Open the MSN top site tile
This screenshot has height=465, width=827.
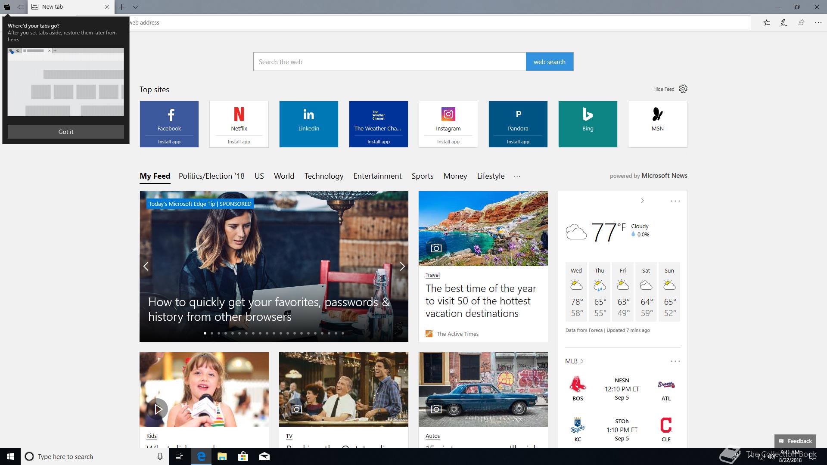(658, 124)
